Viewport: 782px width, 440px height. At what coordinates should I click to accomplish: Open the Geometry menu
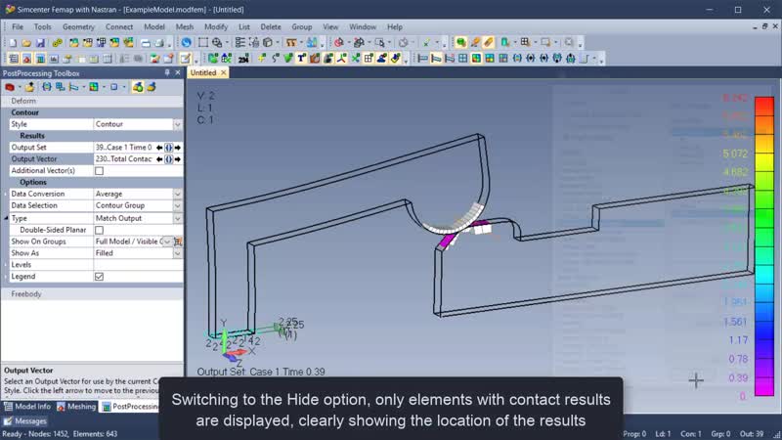tap(78, 27)
